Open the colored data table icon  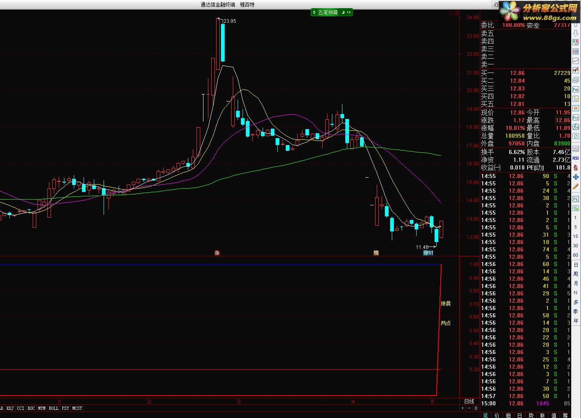pos(576,52)
